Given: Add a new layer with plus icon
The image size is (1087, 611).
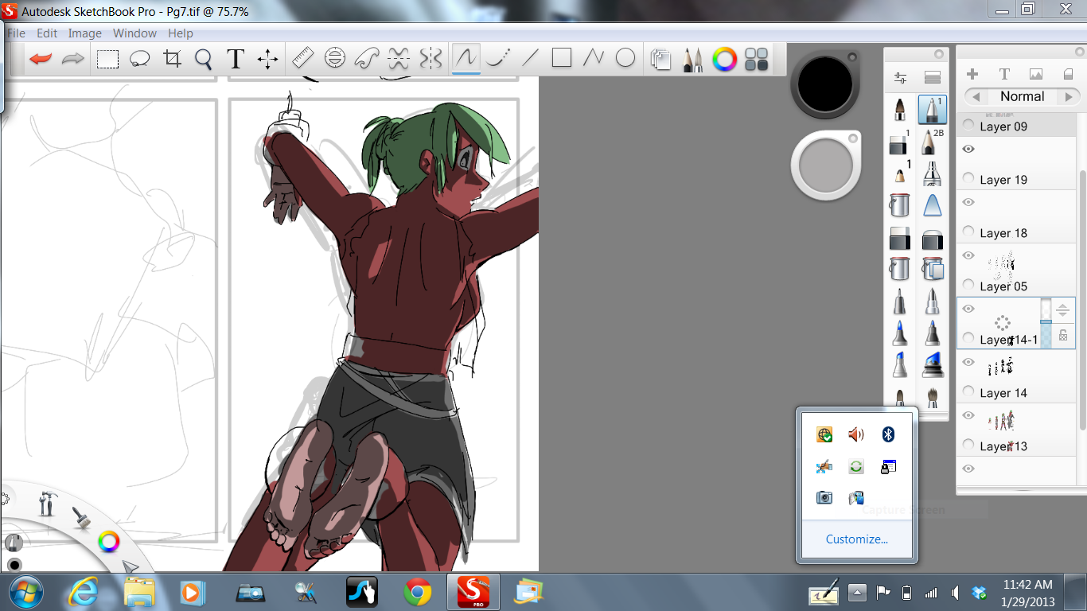Looking at the screenshot, I should click(972, 74).
